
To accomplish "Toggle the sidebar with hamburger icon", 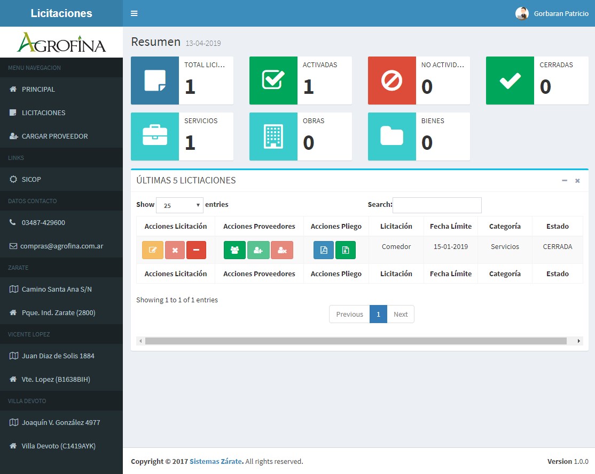I will (x=134, y=13).
